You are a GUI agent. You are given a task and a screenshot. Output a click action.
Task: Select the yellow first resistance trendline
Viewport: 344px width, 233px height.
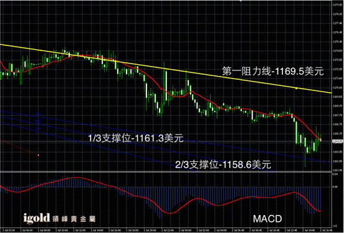[165, 69]
